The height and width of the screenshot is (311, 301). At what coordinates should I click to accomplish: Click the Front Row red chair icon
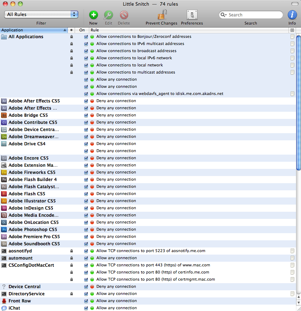4,301
